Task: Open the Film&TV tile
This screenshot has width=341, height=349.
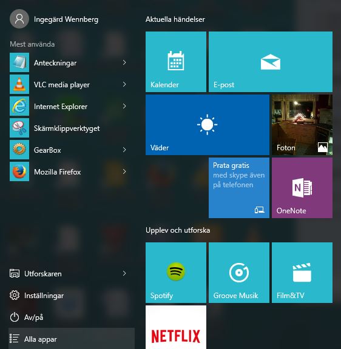Action: click(x=302, y=273)
